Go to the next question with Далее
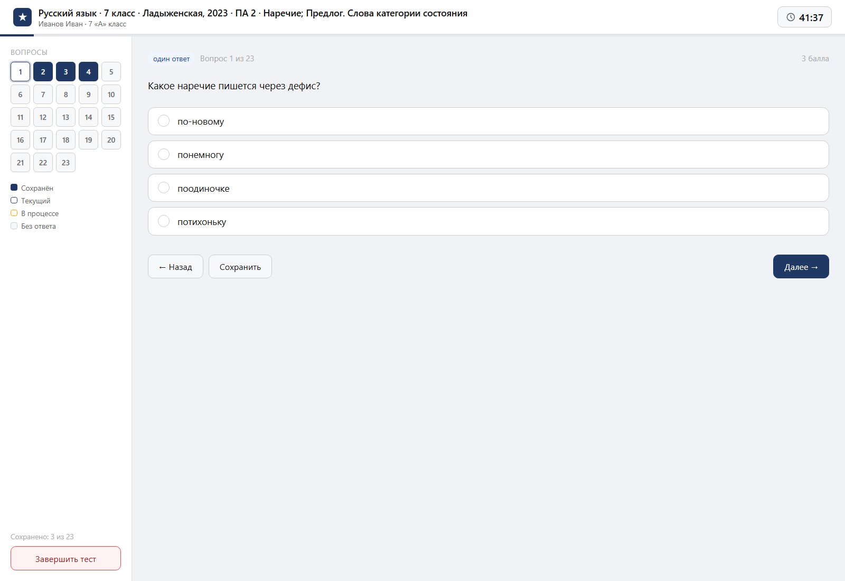This screenshot has width=845, height=581. coord(801,267)
